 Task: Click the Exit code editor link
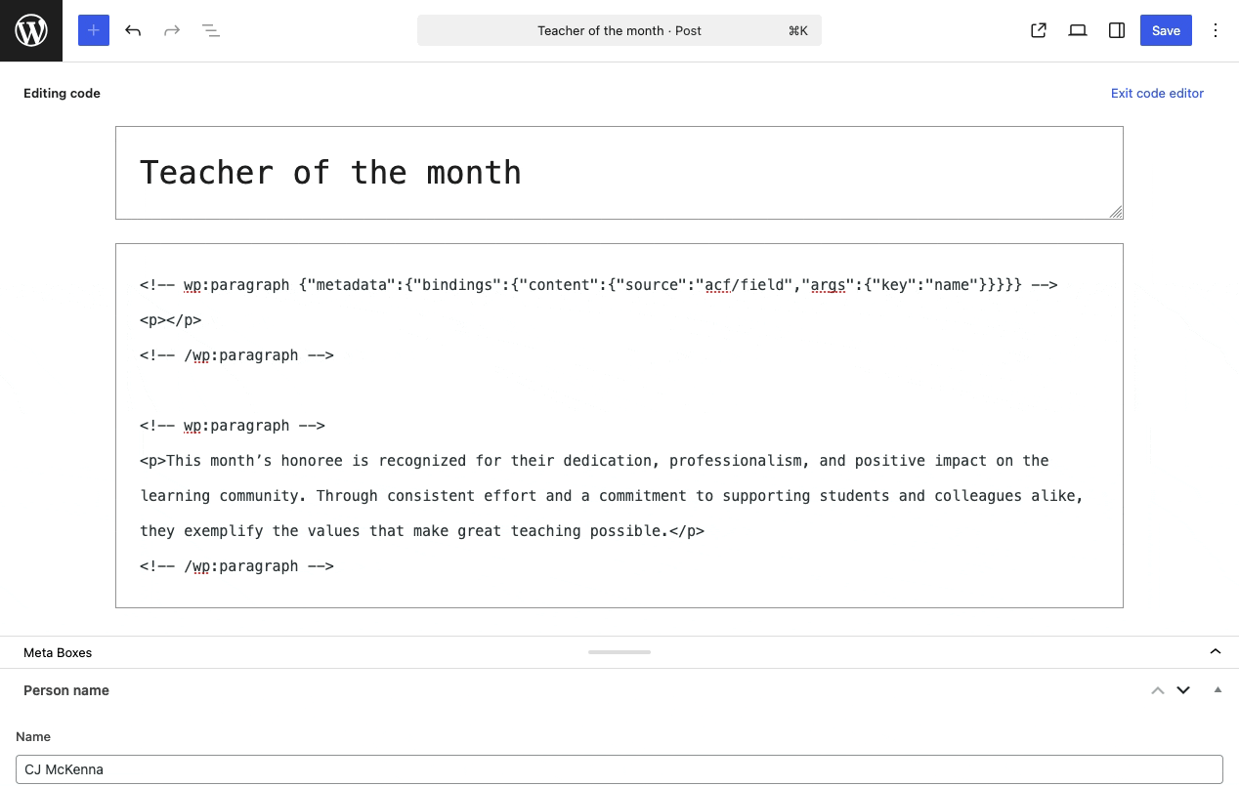[x=1157, y=93]
